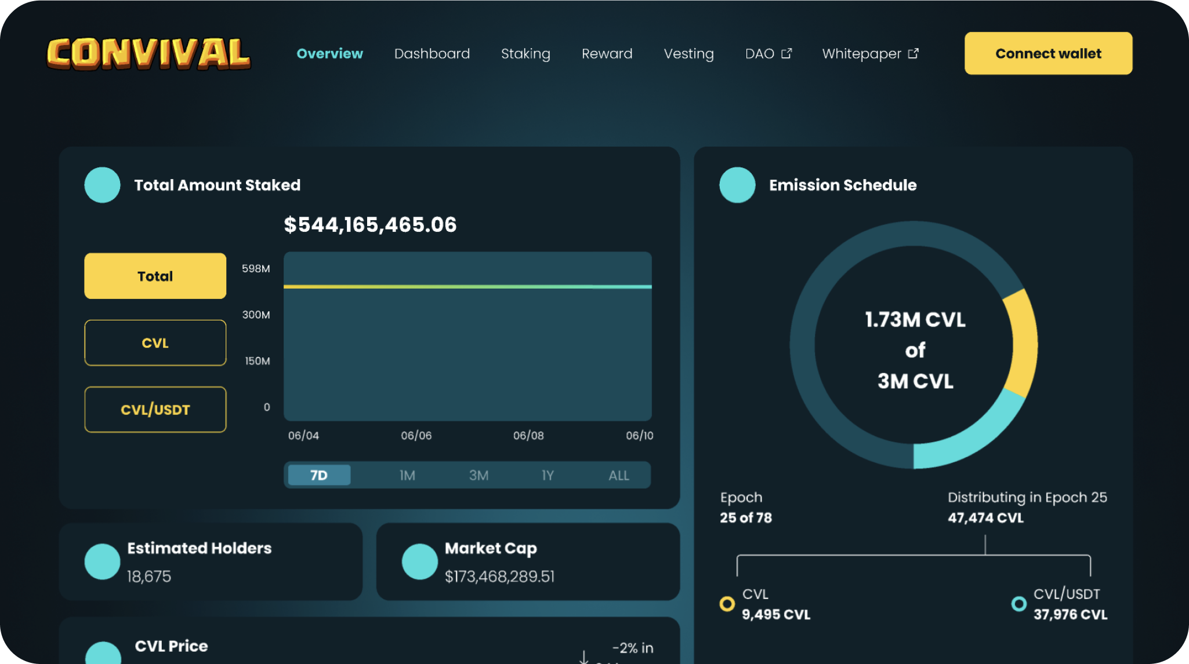
Task: Click the Market Cap circle icon
Action: (419, 561)
